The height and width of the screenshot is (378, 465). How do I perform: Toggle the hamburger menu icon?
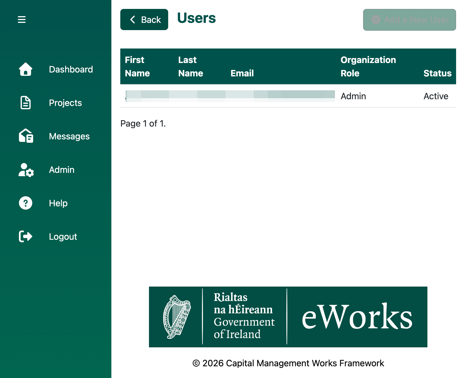coord(22,20)
